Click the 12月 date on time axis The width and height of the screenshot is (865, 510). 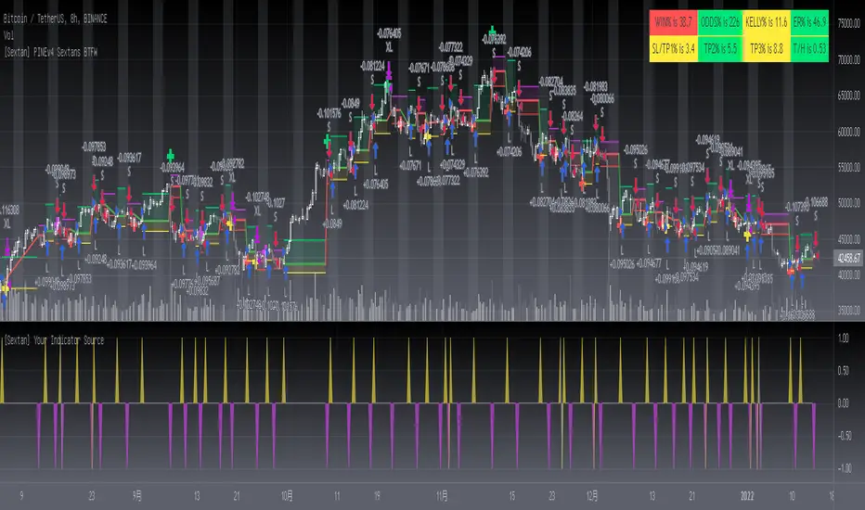(592, 496)
